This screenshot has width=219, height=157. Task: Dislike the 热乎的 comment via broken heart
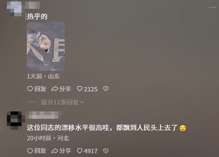click(x=106, y=89)
